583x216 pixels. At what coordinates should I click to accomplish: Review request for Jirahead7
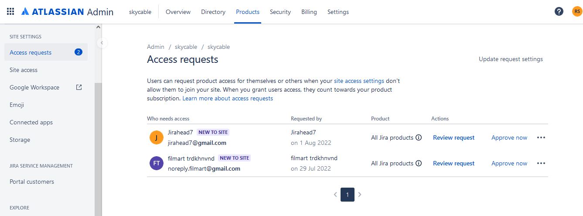coord(453,137)
